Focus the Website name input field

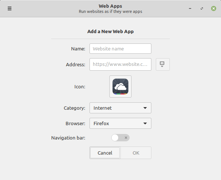(x=120, y=49)
